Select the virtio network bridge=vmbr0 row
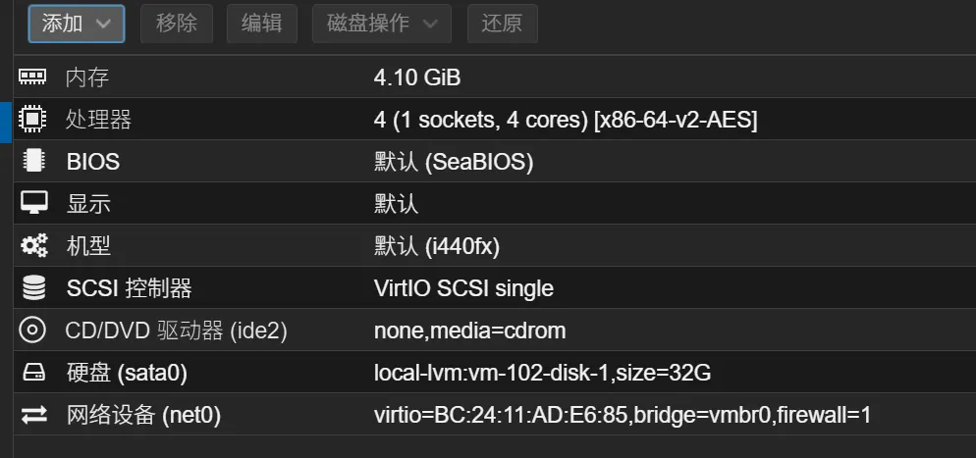Viewport: 976px width, 458px height. [x=495, y=415]
